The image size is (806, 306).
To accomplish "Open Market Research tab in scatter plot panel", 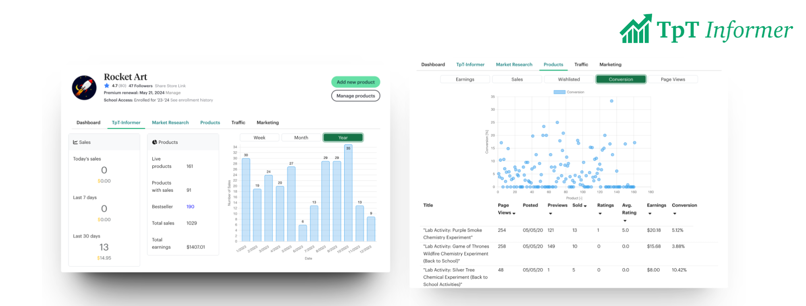I will pos(514,64).
